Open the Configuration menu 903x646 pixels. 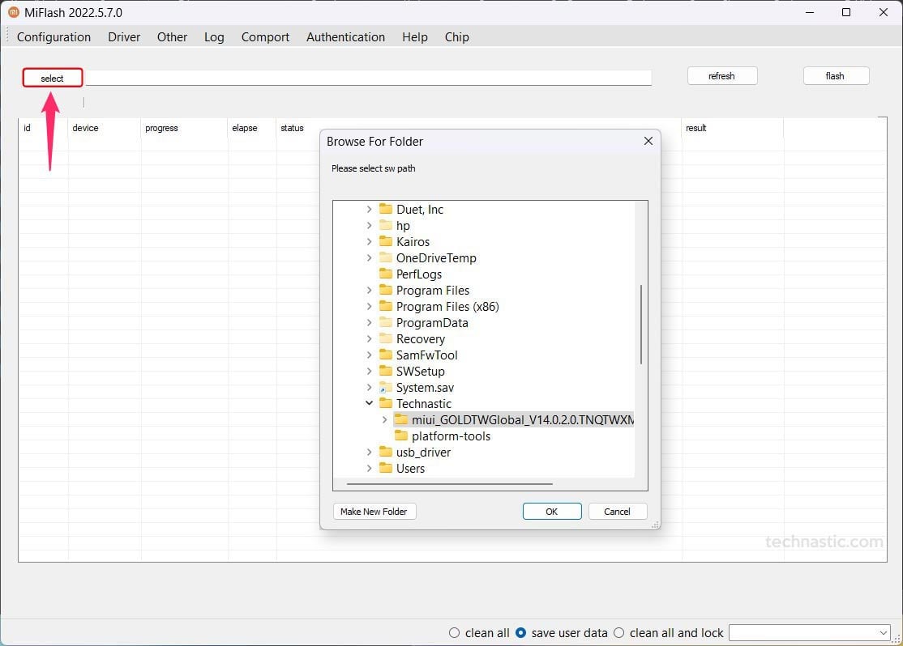(53, 37)
